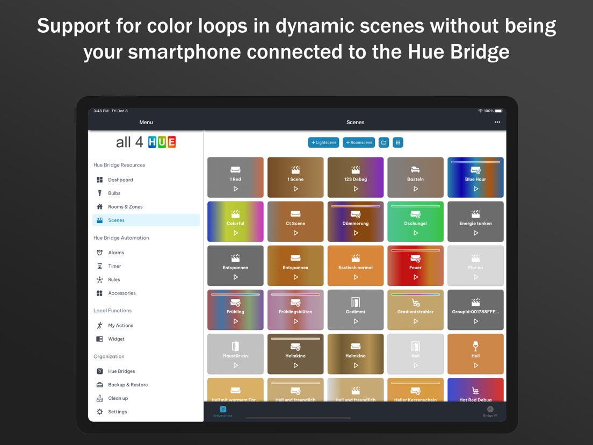Click the Dämmerung dynamic scene icon
The height and width of the screenshot is (445, 593).
[356, 214]
